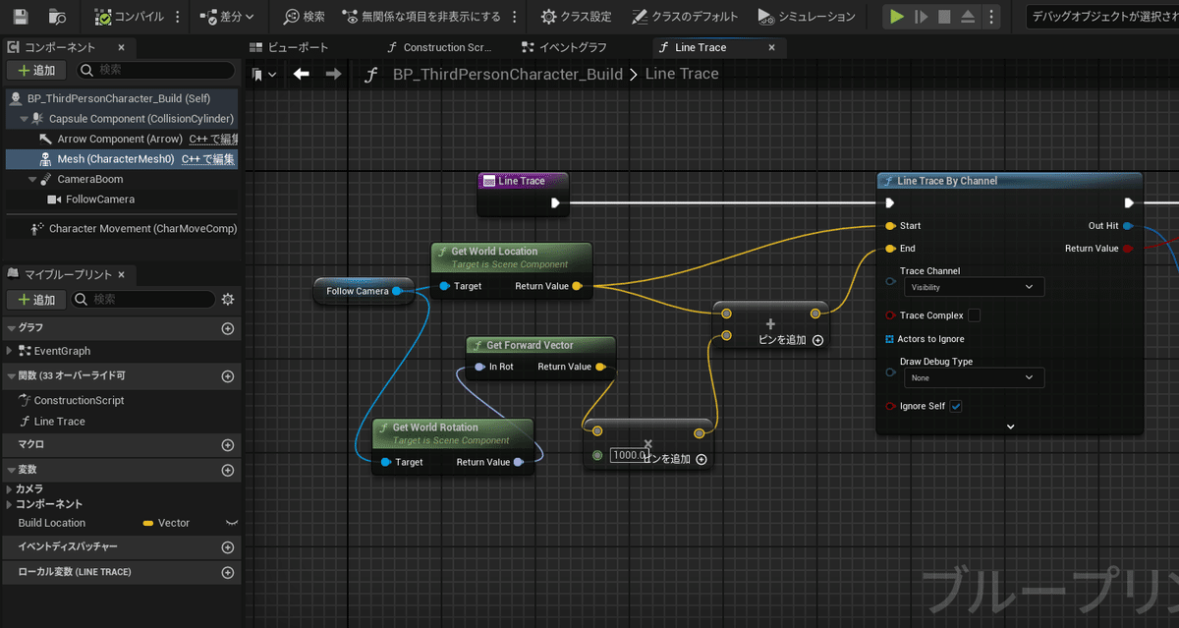Add new variable with 変数 plus icon

pyautogui.click(x=227, y=470)
